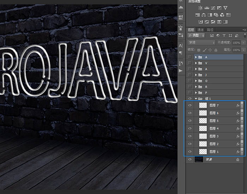Screen dimensions: 247x194
Task: Collapse the 组 1 group
Action: tap(196, 99)
